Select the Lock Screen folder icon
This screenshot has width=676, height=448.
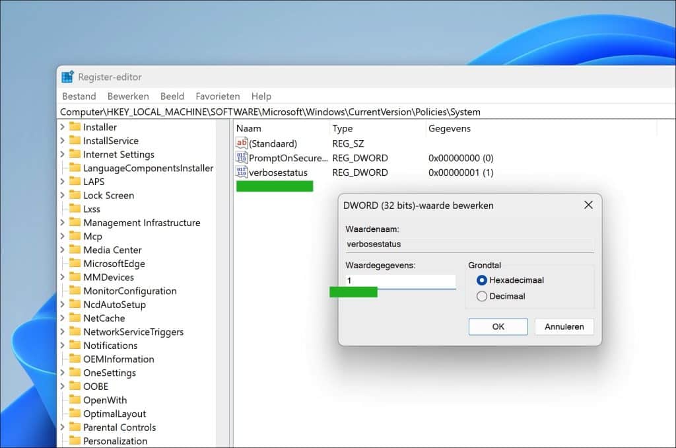tap(75, 196)
